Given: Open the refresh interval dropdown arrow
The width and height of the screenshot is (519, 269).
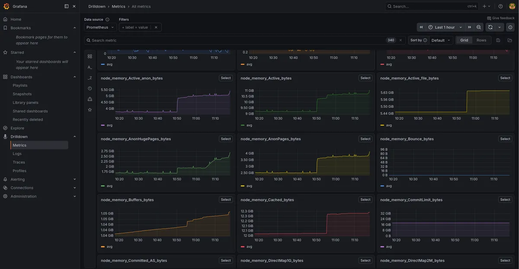Looking at the screenshot, I should (x=500, y=27).
